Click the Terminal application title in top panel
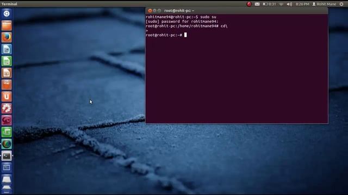 [9, 4]
